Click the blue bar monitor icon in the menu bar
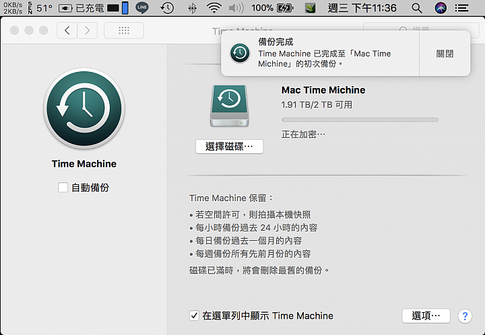 point(125,8)
